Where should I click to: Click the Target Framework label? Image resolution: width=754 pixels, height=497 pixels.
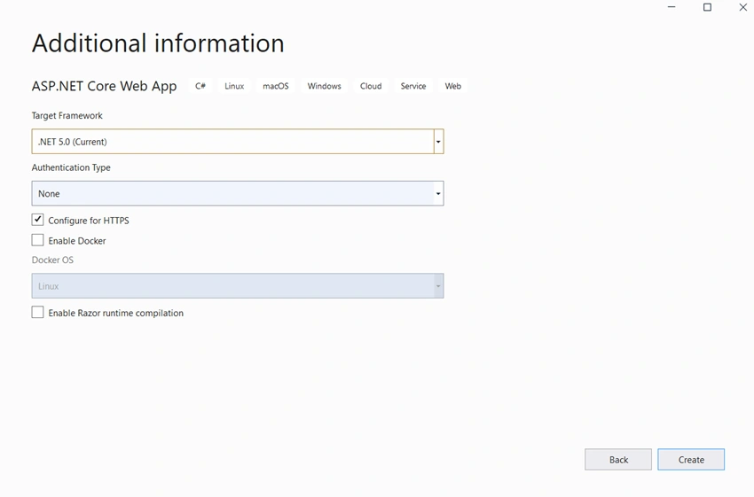(x=67, y=116)
